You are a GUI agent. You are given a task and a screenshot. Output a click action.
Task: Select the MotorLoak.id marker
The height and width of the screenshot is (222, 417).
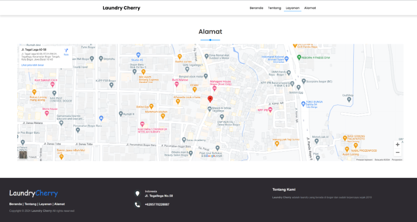point(316,141)
